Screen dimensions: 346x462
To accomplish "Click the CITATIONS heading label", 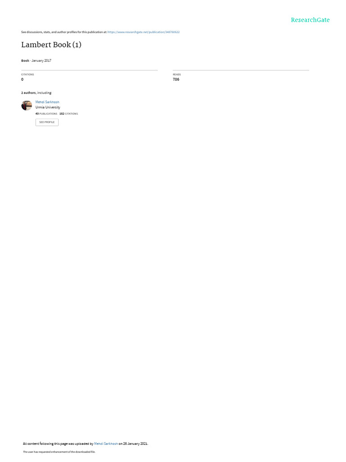I will [27, 74].
